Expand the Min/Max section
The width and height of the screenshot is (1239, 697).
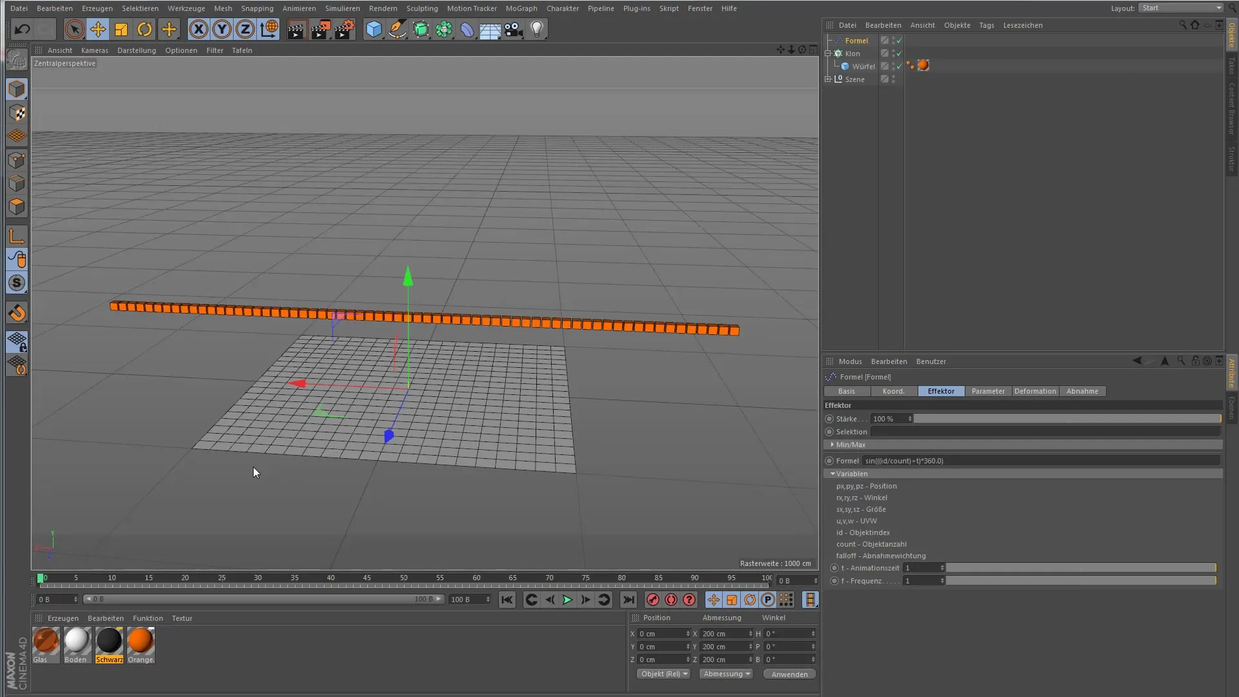(832, 445)
